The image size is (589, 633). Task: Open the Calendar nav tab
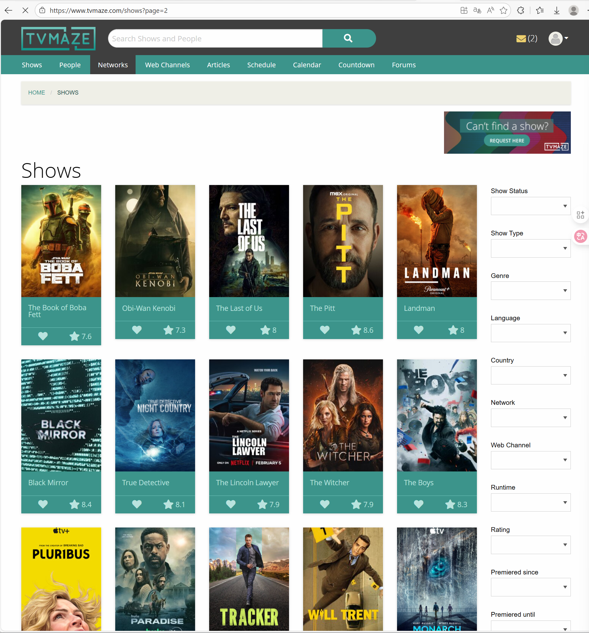pos(307,64)
